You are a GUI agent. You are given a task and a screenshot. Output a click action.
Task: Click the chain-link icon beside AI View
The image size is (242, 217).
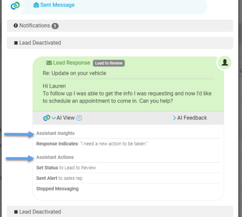[47, 118]
